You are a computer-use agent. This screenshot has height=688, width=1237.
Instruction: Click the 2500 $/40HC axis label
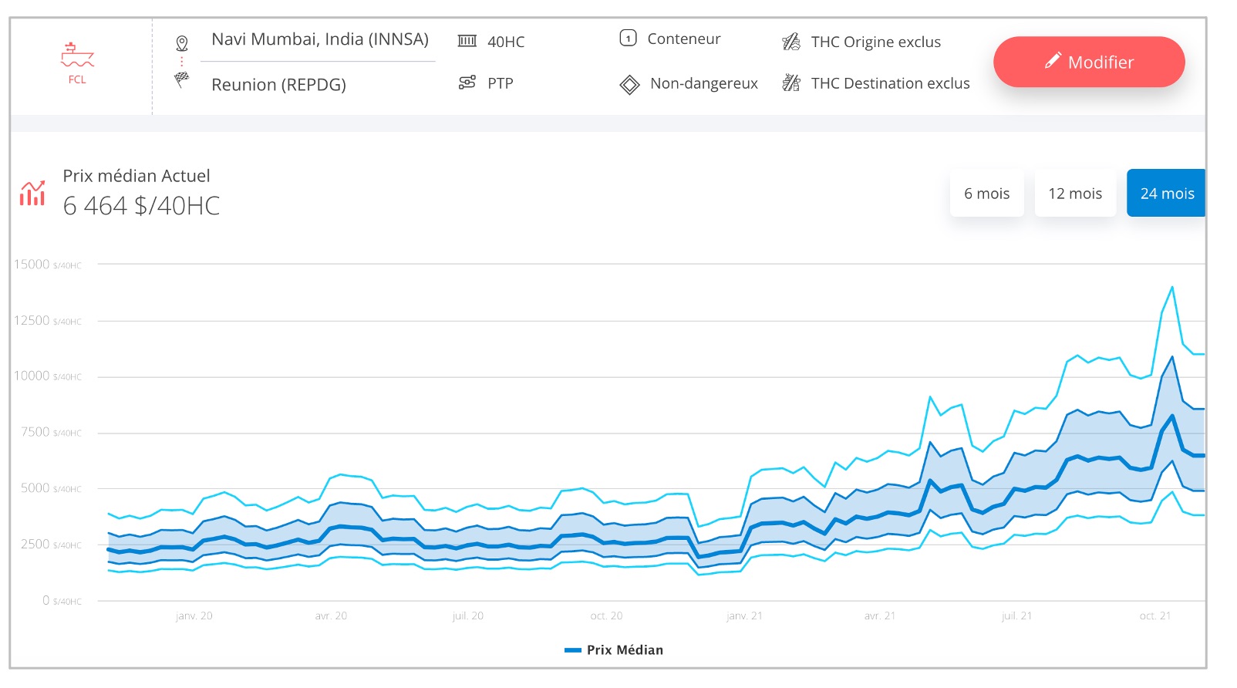pyautogui.click(x=51, y=545)
